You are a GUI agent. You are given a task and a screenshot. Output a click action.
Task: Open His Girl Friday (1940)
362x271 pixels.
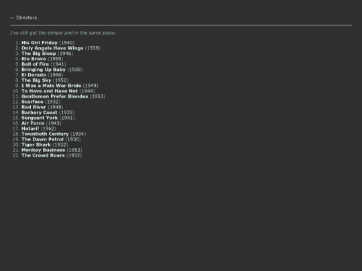click(x=40, y=43)
